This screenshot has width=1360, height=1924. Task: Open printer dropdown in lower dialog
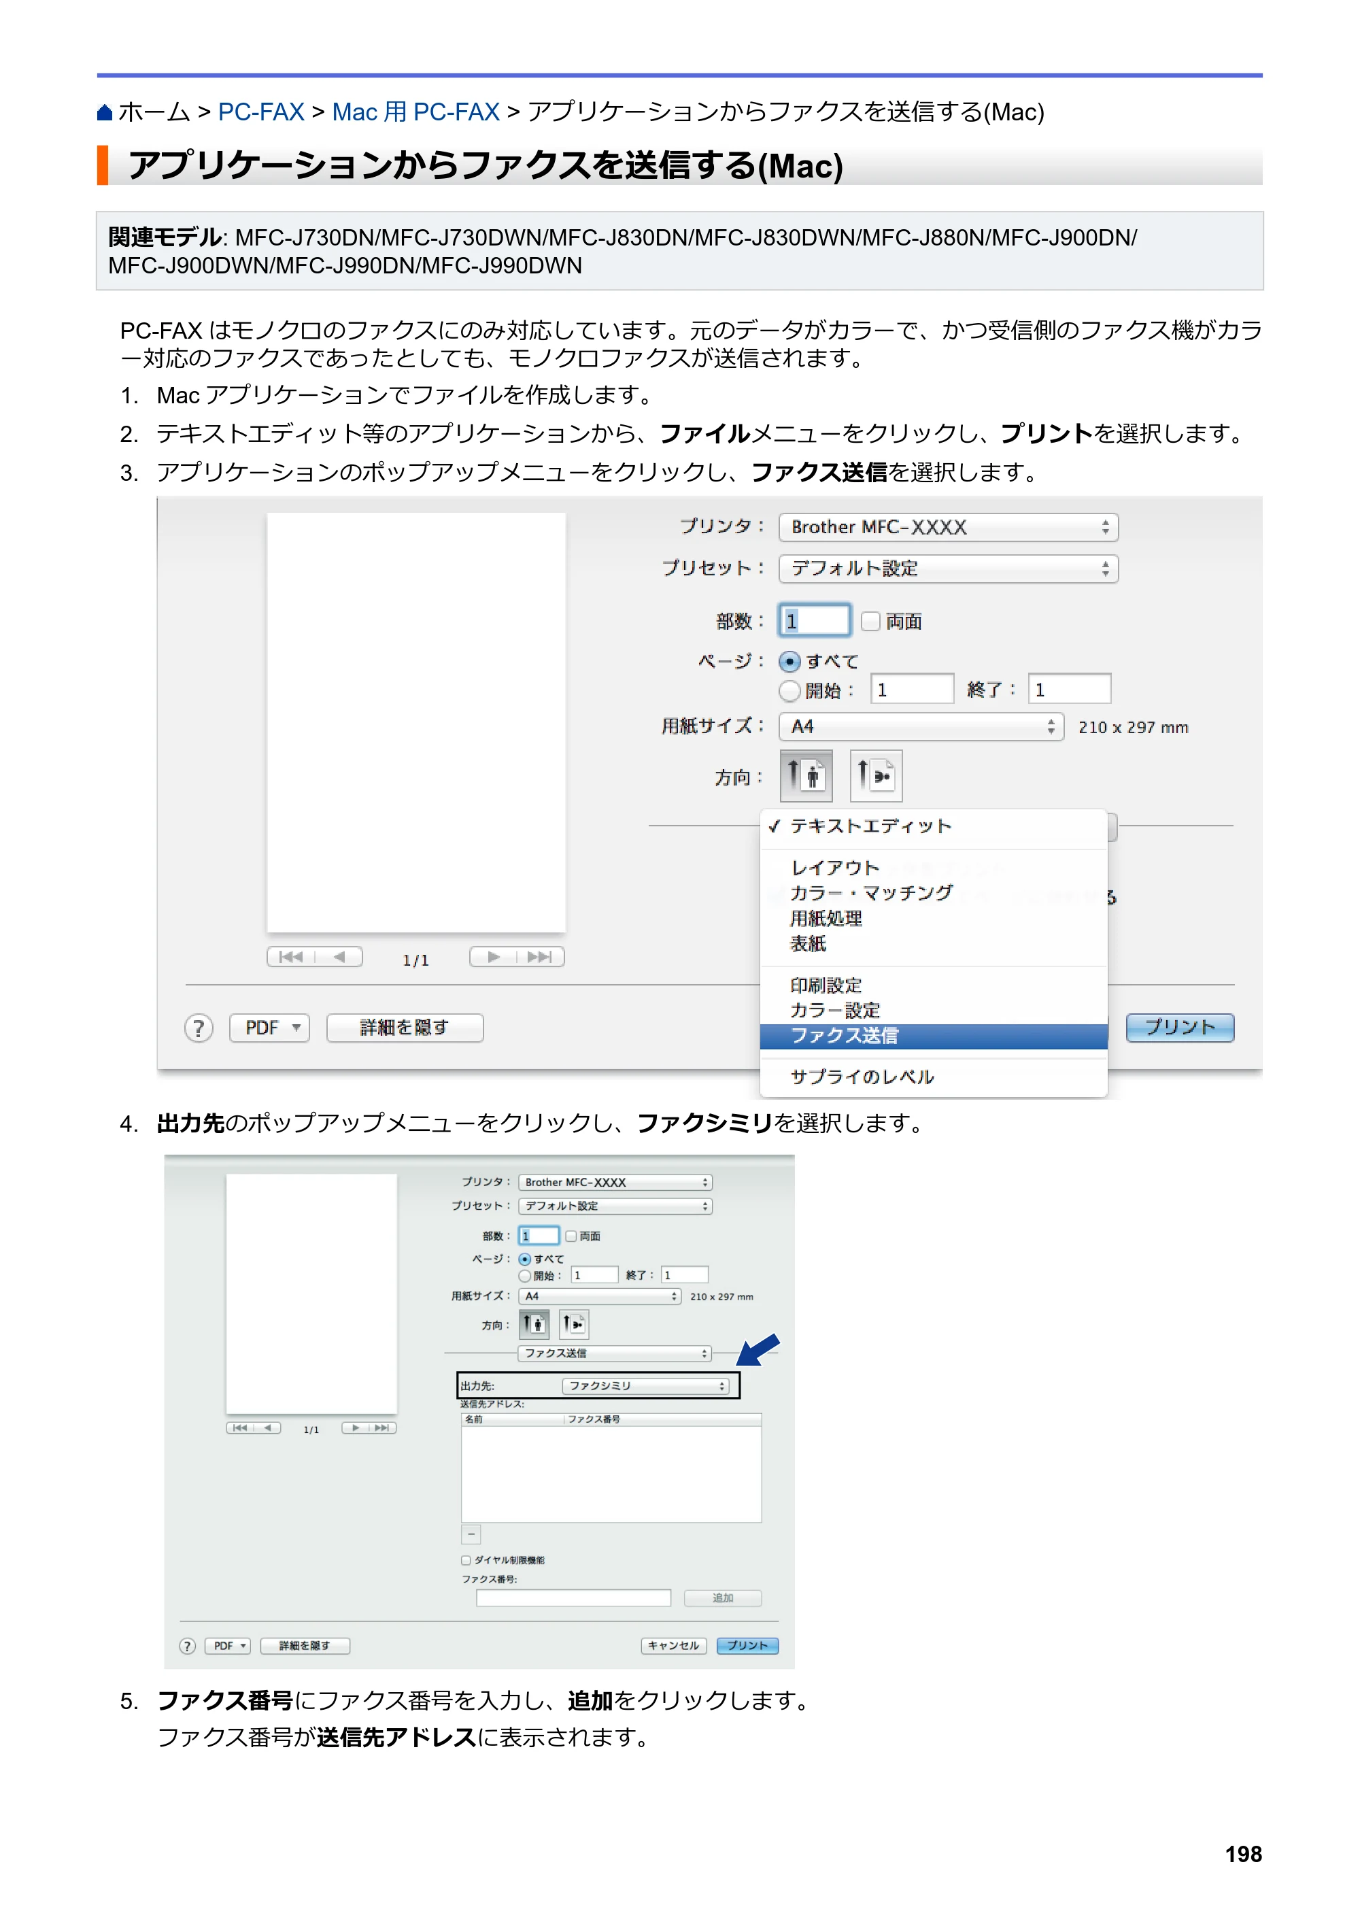coord(615,1183)
